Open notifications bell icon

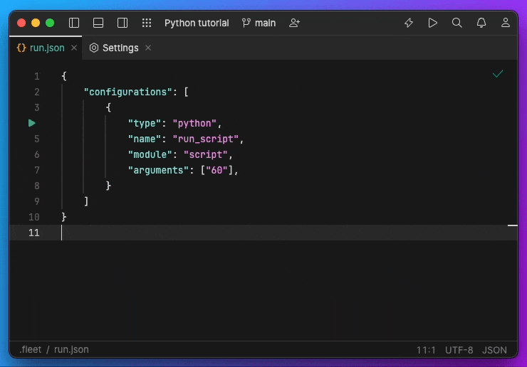[x=481, y=23]
